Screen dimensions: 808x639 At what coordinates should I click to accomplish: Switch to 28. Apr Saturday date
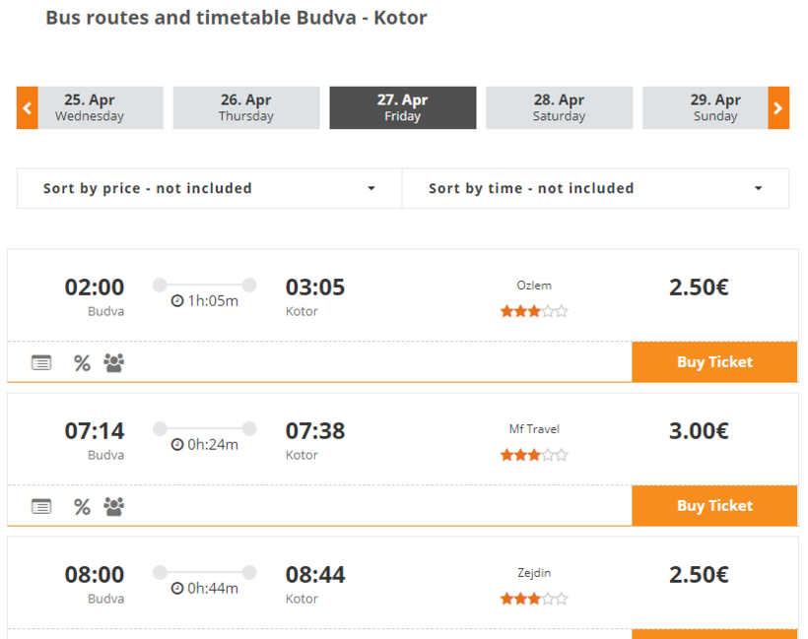tap(559, 108)
